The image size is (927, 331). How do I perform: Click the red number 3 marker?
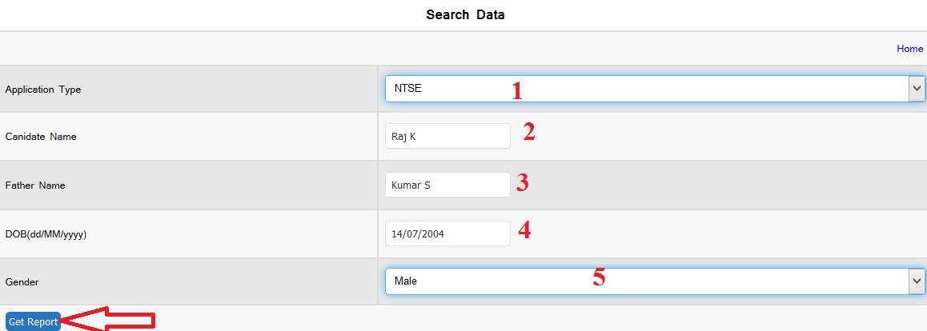point(522,183)
